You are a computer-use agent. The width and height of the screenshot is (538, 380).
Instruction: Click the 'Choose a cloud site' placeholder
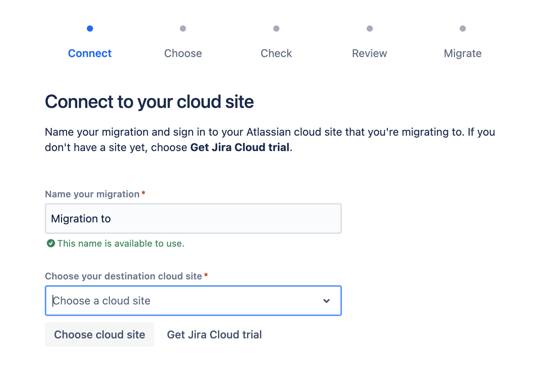pyautogui.click(x=102, y=301)
